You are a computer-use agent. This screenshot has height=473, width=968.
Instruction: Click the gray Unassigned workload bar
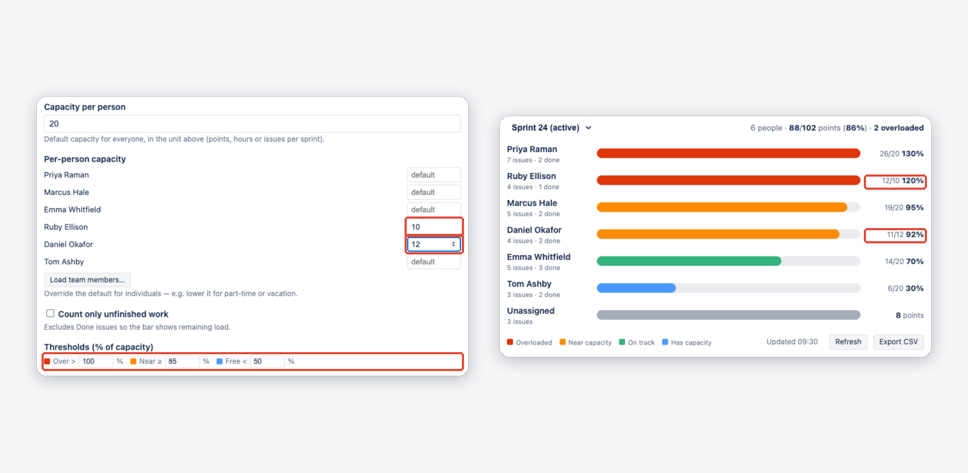click(x=728, y=315)
